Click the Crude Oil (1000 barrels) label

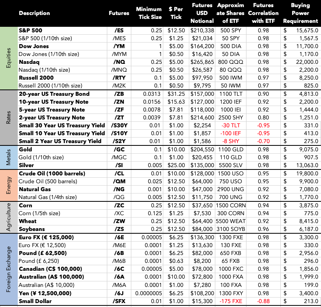[x=52, y=173]
